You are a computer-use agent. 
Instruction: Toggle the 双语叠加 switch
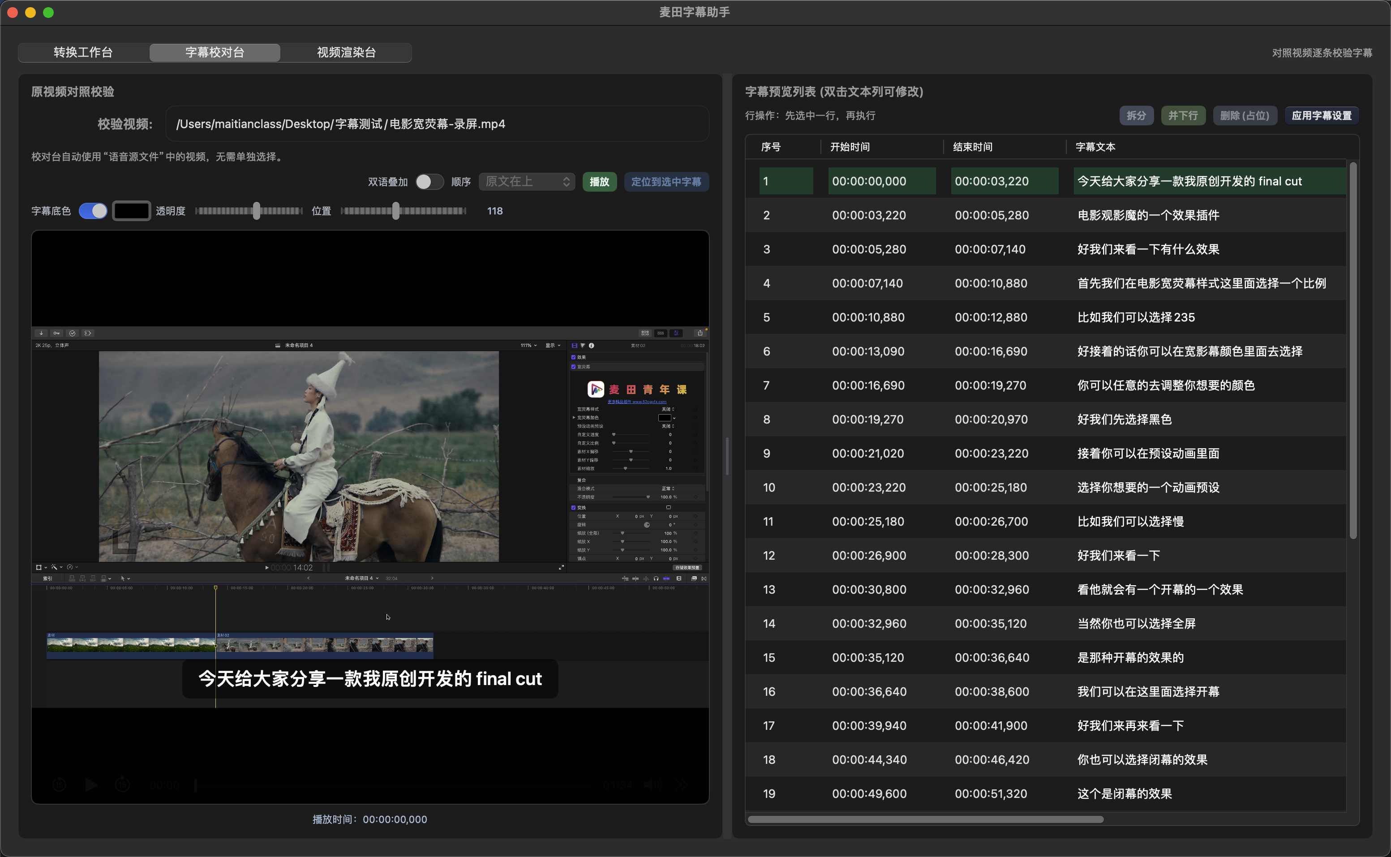click(429, 182)
